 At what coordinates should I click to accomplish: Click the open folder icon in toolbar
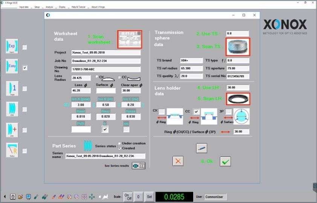20,197
